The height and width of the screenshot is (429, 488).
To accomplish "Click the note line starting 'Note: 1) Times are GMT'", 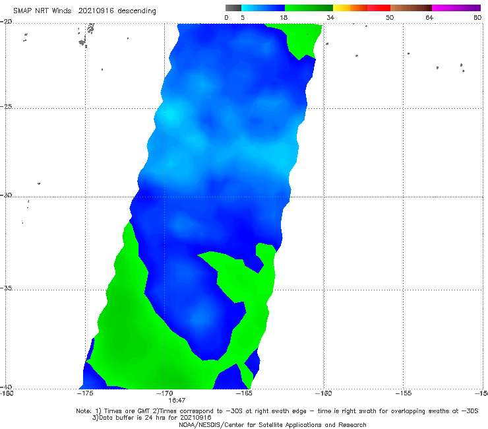I will coord(277,411).
